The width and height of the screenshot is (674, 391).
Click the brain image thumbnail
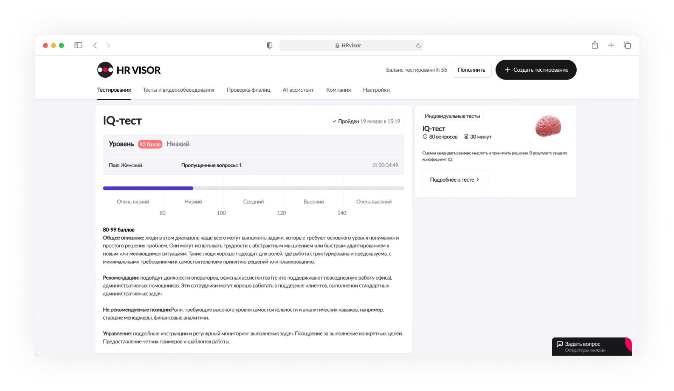(x=548, y=126)
